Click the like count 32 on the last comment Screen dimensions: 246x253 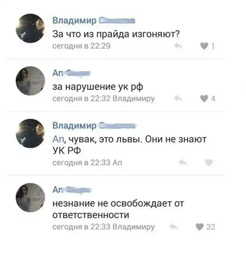coord(211,227)
